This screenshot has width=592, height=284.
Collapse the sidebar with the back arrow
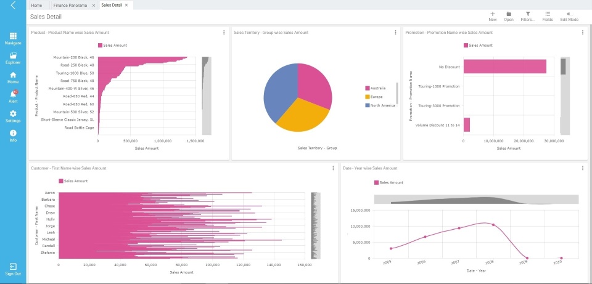click(x=13, y=6)
